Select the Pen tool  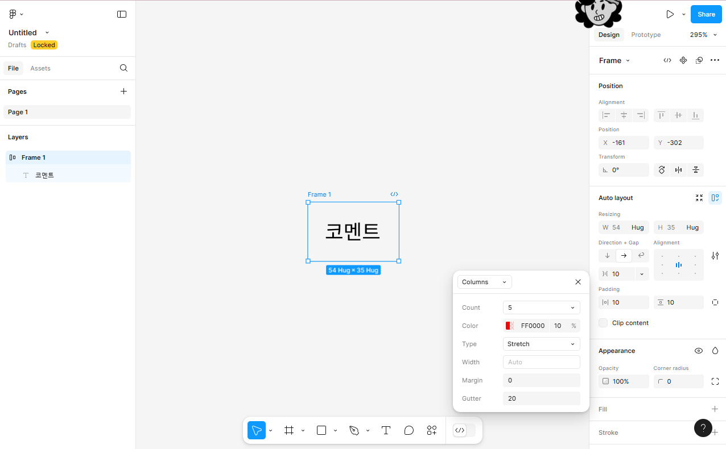click(x=354, y=430)
